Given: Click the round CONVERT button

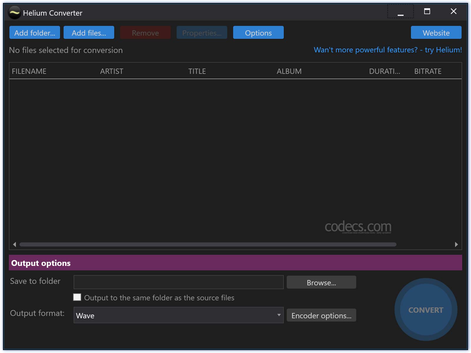Looking at the screenshot, I should tap(426, 310).
